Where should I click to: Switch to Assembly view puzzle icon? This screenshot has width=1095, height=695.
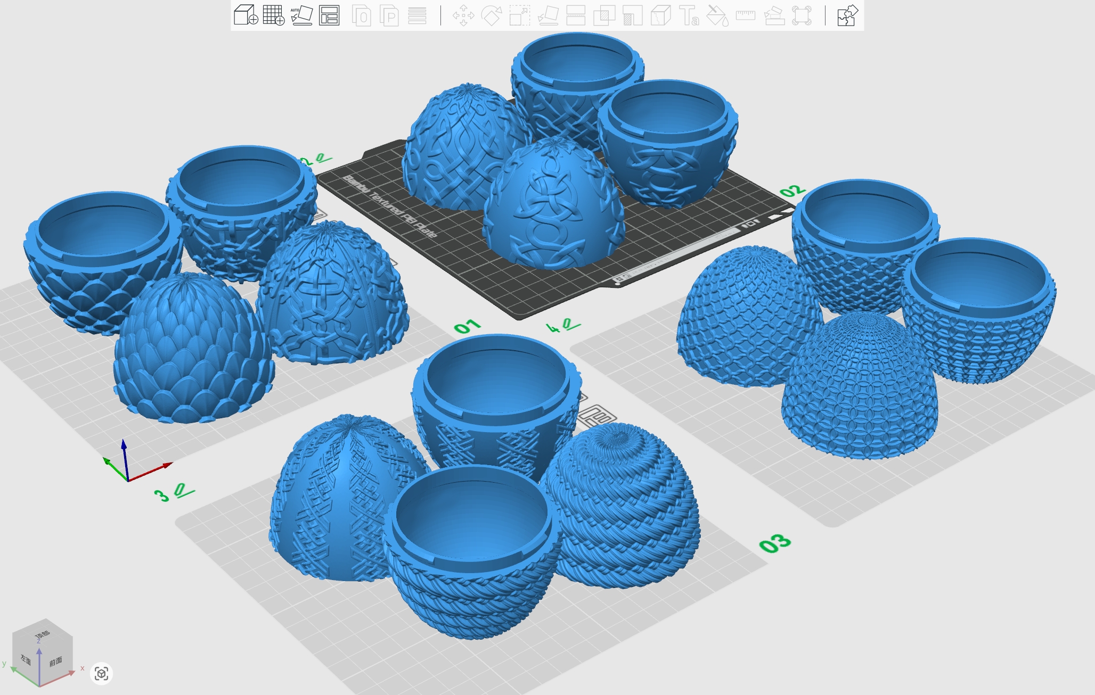click(x=847, y=15)
